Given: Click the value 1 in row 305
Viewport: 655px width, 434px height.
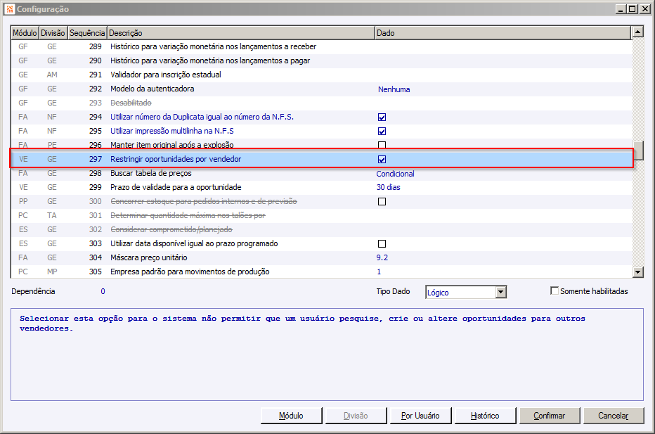Looking at the screenshot, I should (x=379, y=272).
